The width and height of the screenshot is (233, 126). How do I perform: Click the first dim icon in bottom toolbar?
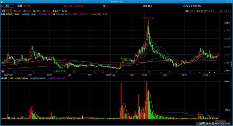[x=197, y=123]
